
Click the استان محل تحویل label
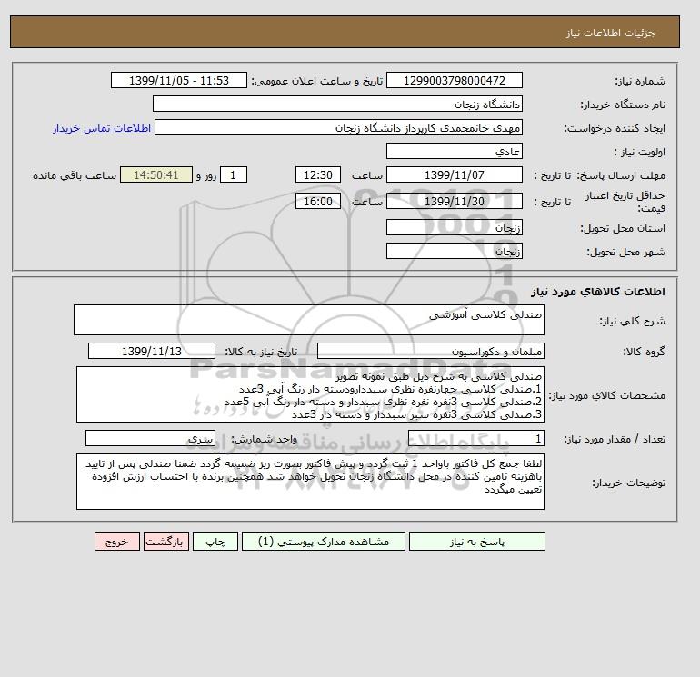[623, 228]
